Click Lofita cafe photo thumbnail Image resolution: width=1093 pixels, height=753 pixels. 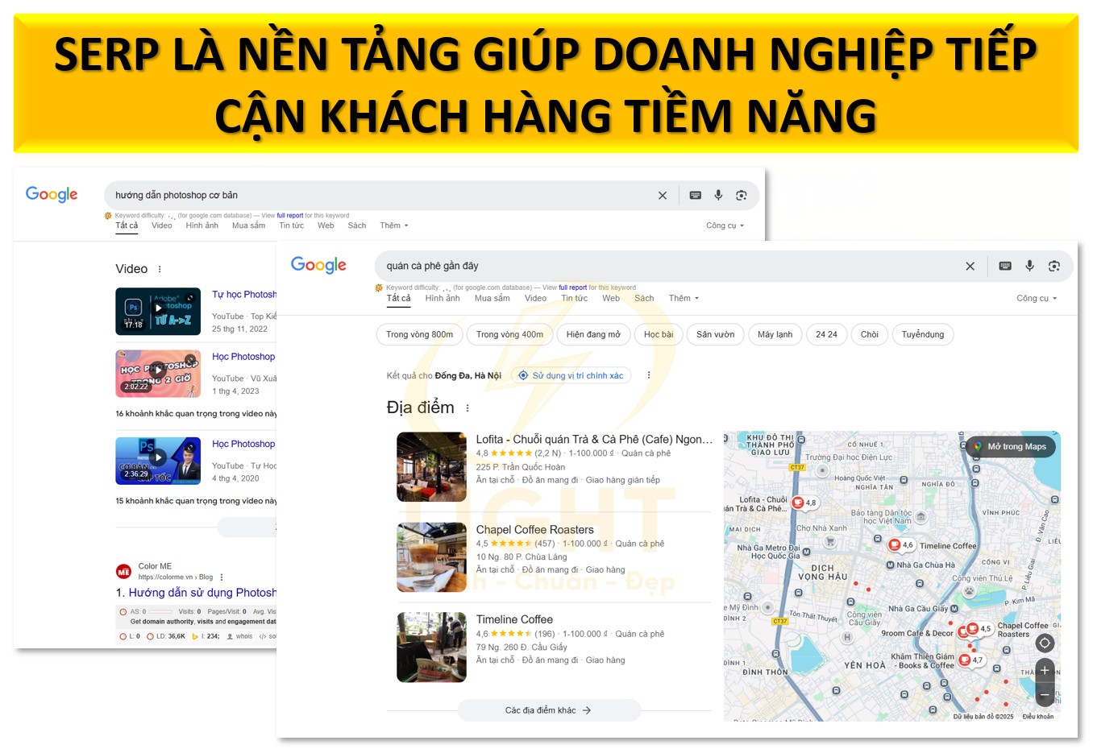click(x=431, y=467)
